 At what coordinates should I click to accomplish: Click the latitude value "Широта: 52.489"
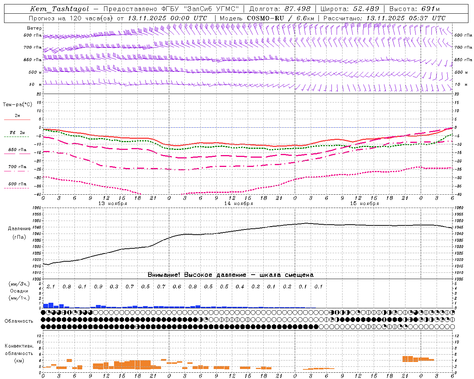[350, 9]
